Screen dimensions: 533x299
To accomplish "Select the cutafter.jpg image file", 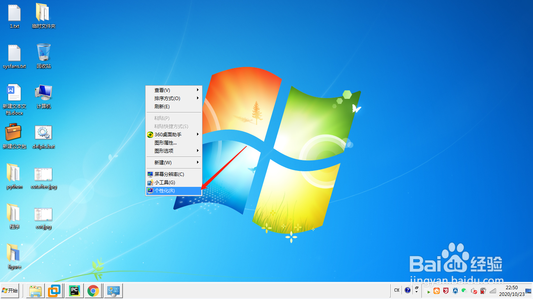I will click(x=43, y=178).
